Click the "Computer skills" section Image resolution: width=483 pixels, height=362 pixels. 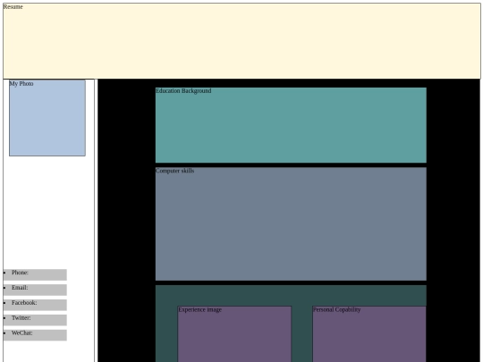291,223
